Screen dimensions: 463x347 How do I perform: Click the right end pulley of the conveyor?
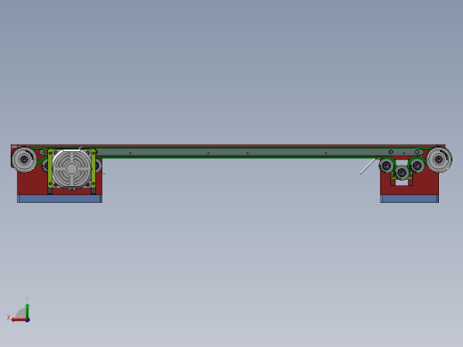click(x=439, y=159)
